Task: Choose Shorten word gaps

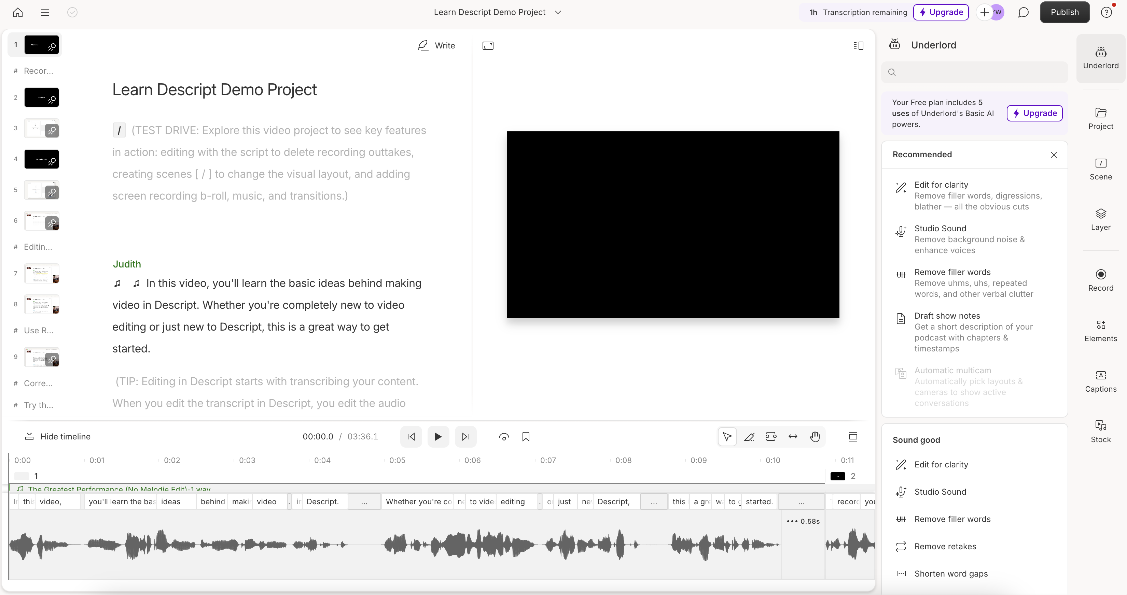Action: [974, 574]
